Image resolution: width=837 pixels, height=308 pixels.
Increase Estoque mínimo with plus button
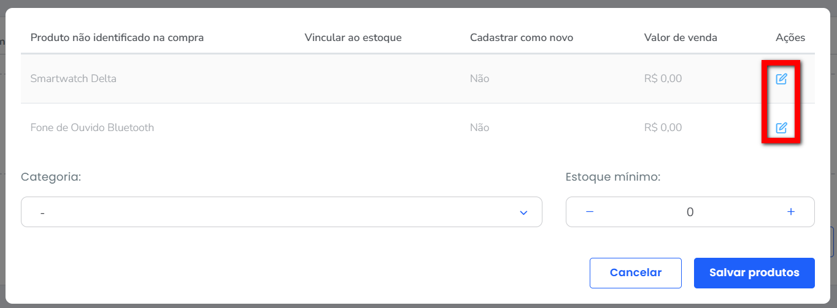click(791, 212)
